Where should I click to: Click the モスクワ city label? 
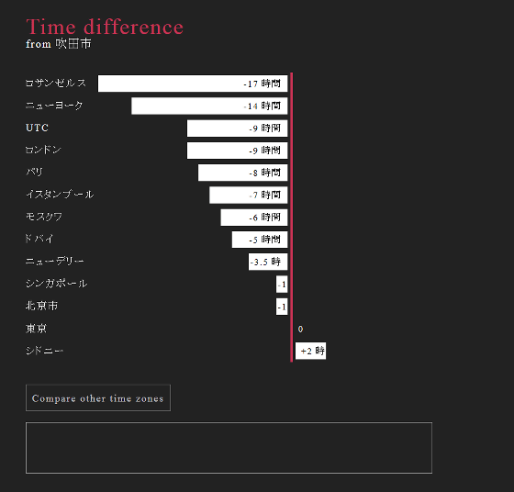[44, 217]
